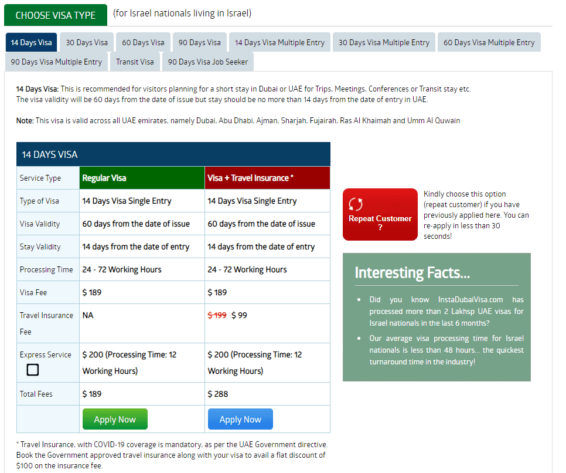
Task: Select the active 14 Days Visa tab
Action: point(31,42)
